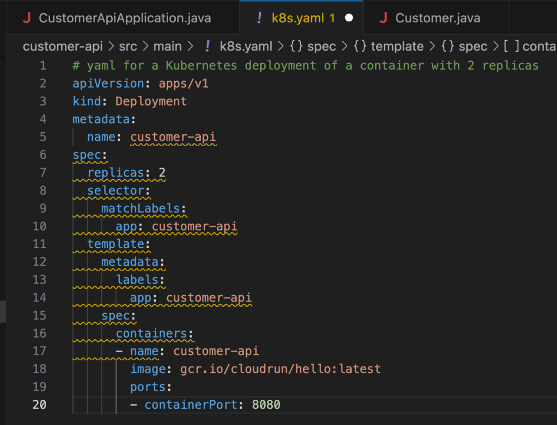This screenshot has width=557, height=425.
Task: Expand the main breadcrumb segment
Action: pos(169,46)
